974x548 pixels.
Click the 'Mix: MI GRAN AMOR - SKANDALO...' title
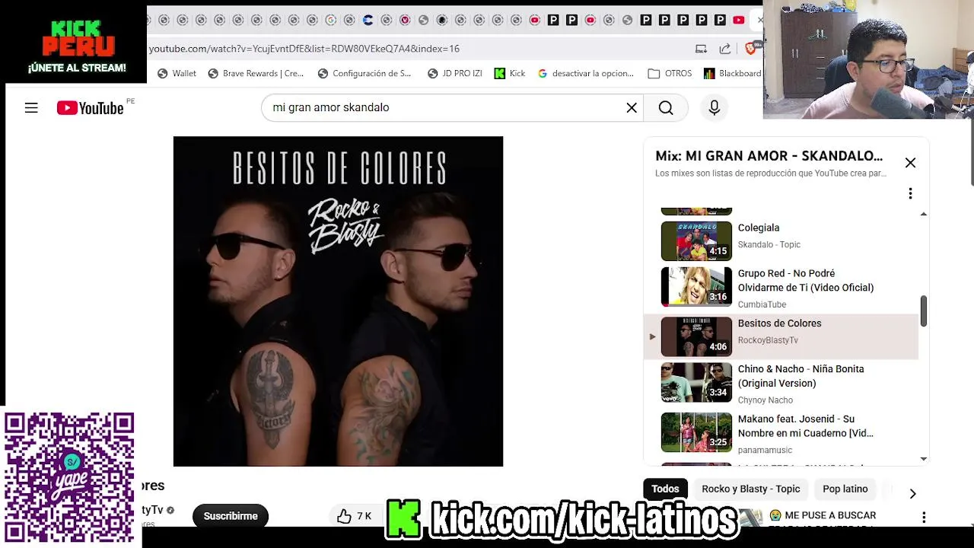tap(769, 156)
